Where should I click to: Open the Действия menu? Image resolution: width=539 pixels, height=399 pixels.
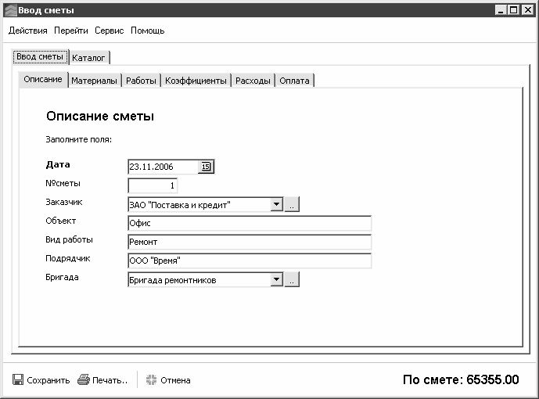point(28,31)
